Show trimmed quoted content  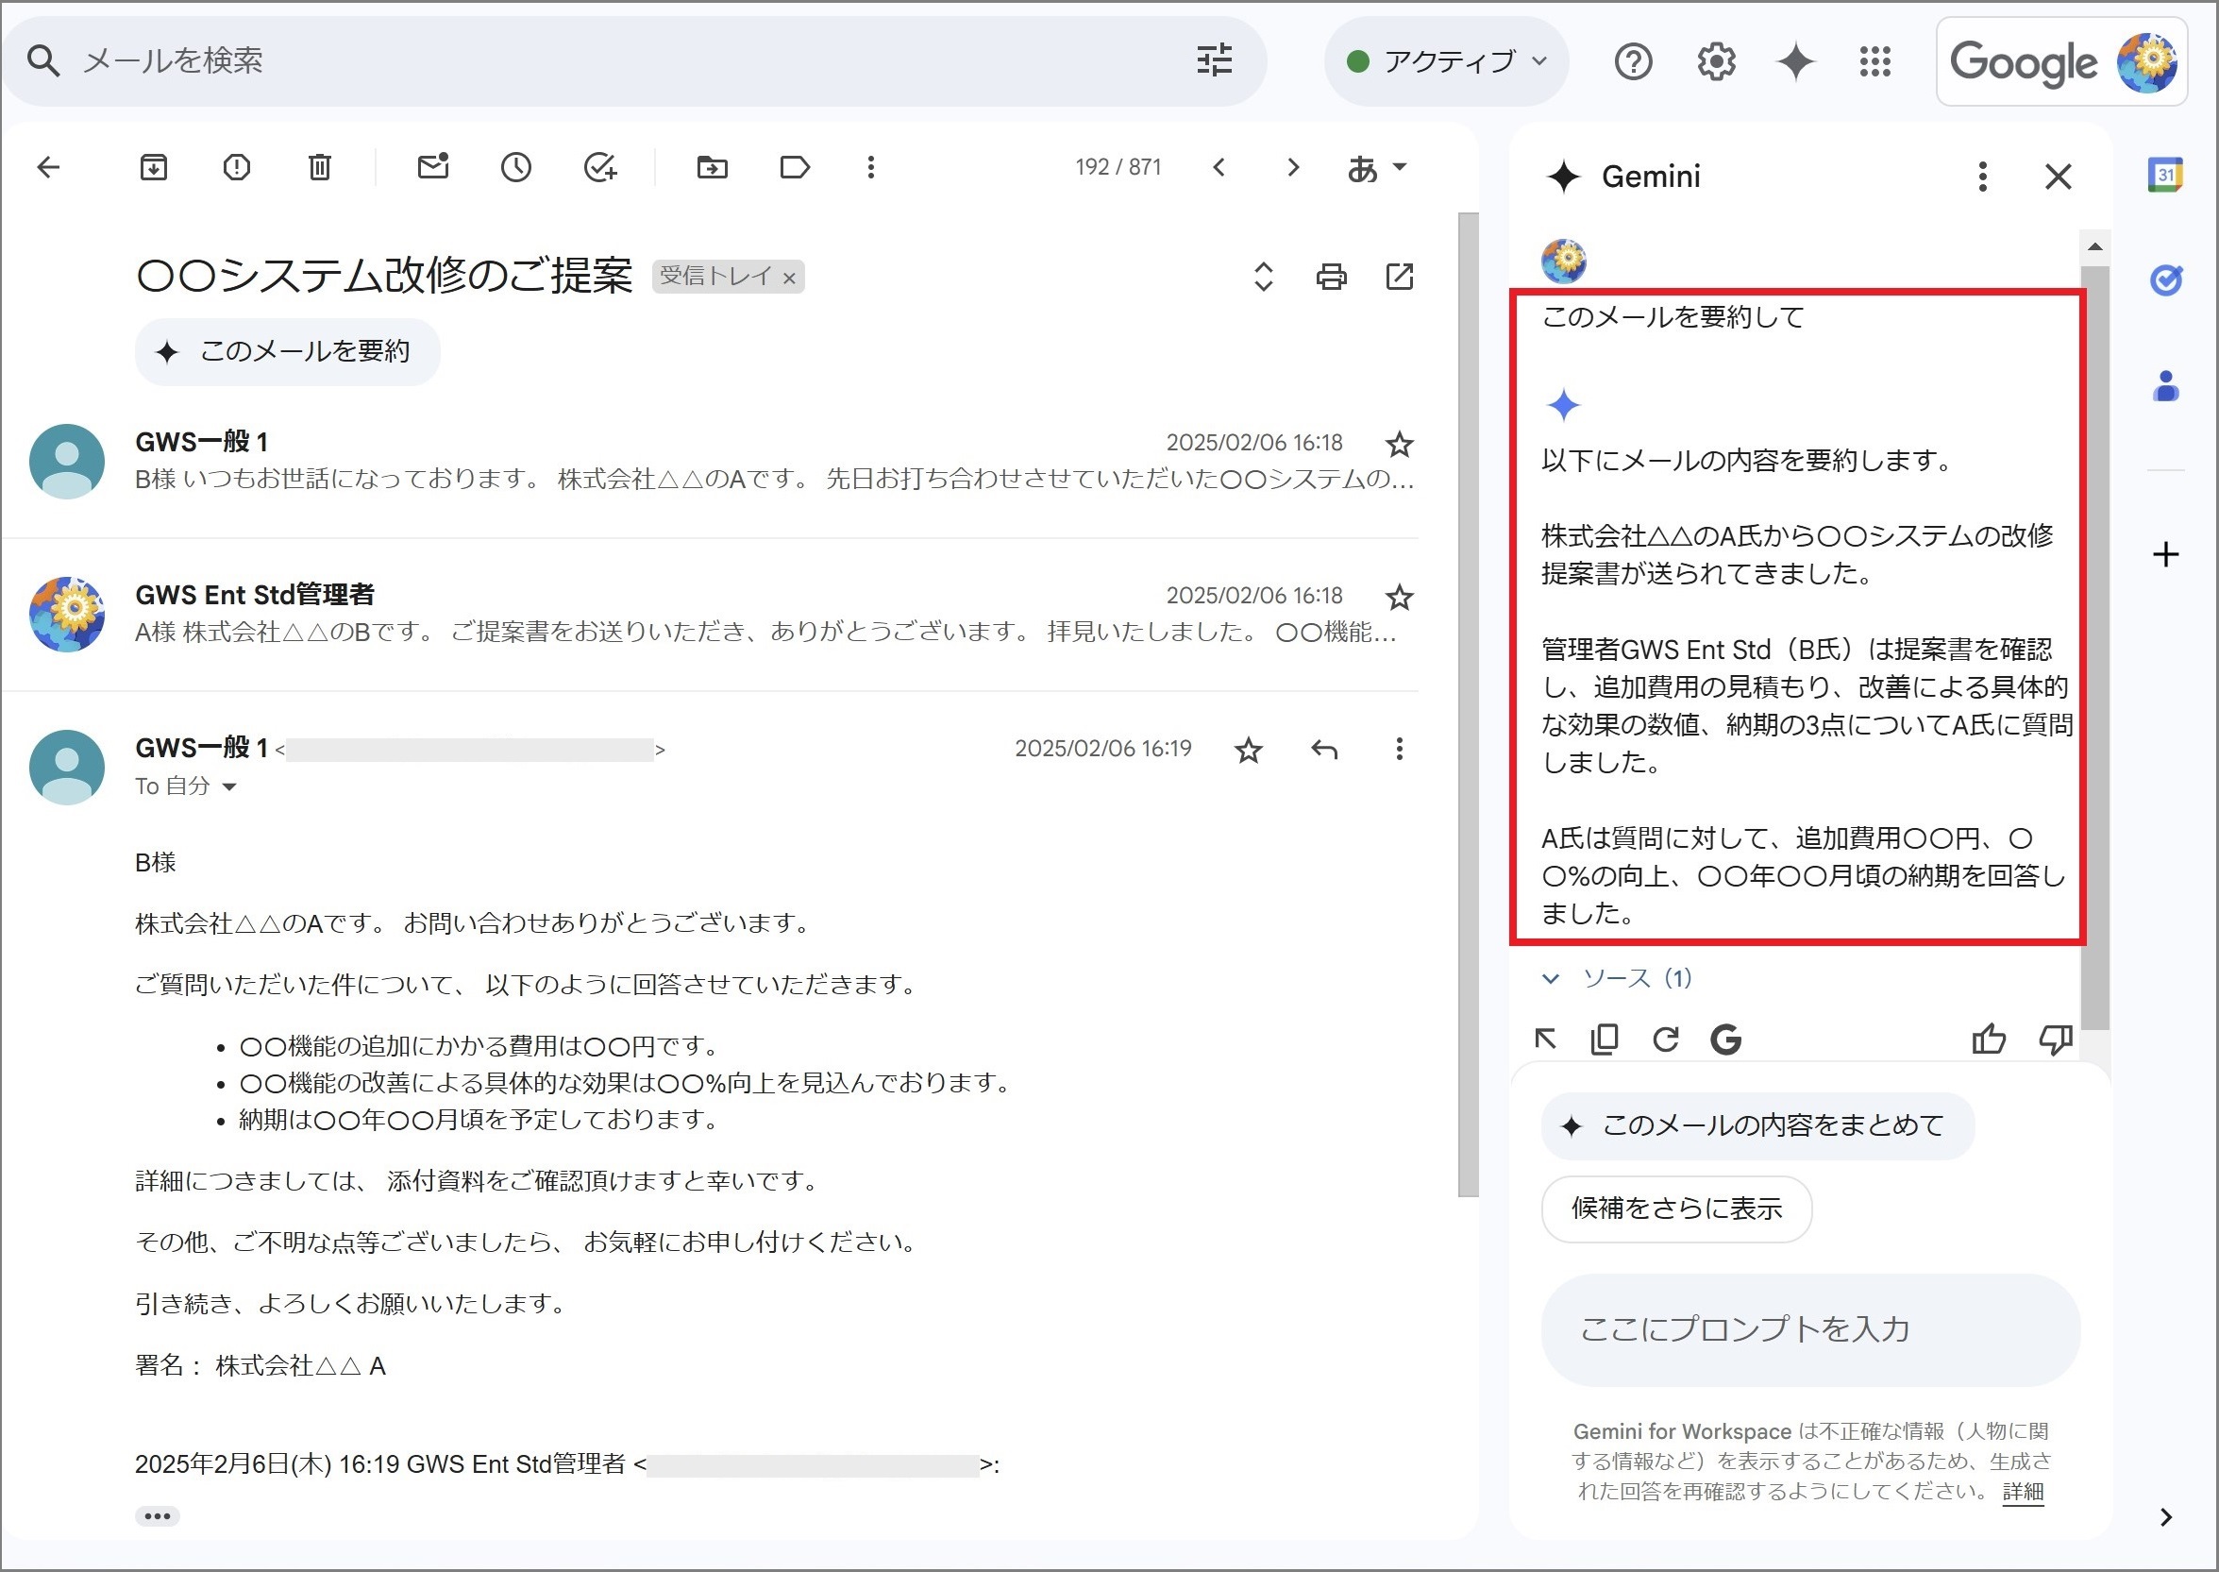[157, 1516]
